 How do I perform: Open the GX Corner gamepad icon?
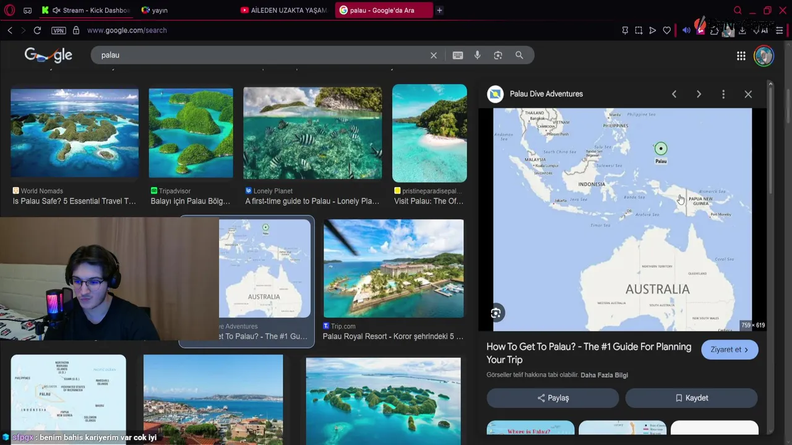[x=27, y=10]
